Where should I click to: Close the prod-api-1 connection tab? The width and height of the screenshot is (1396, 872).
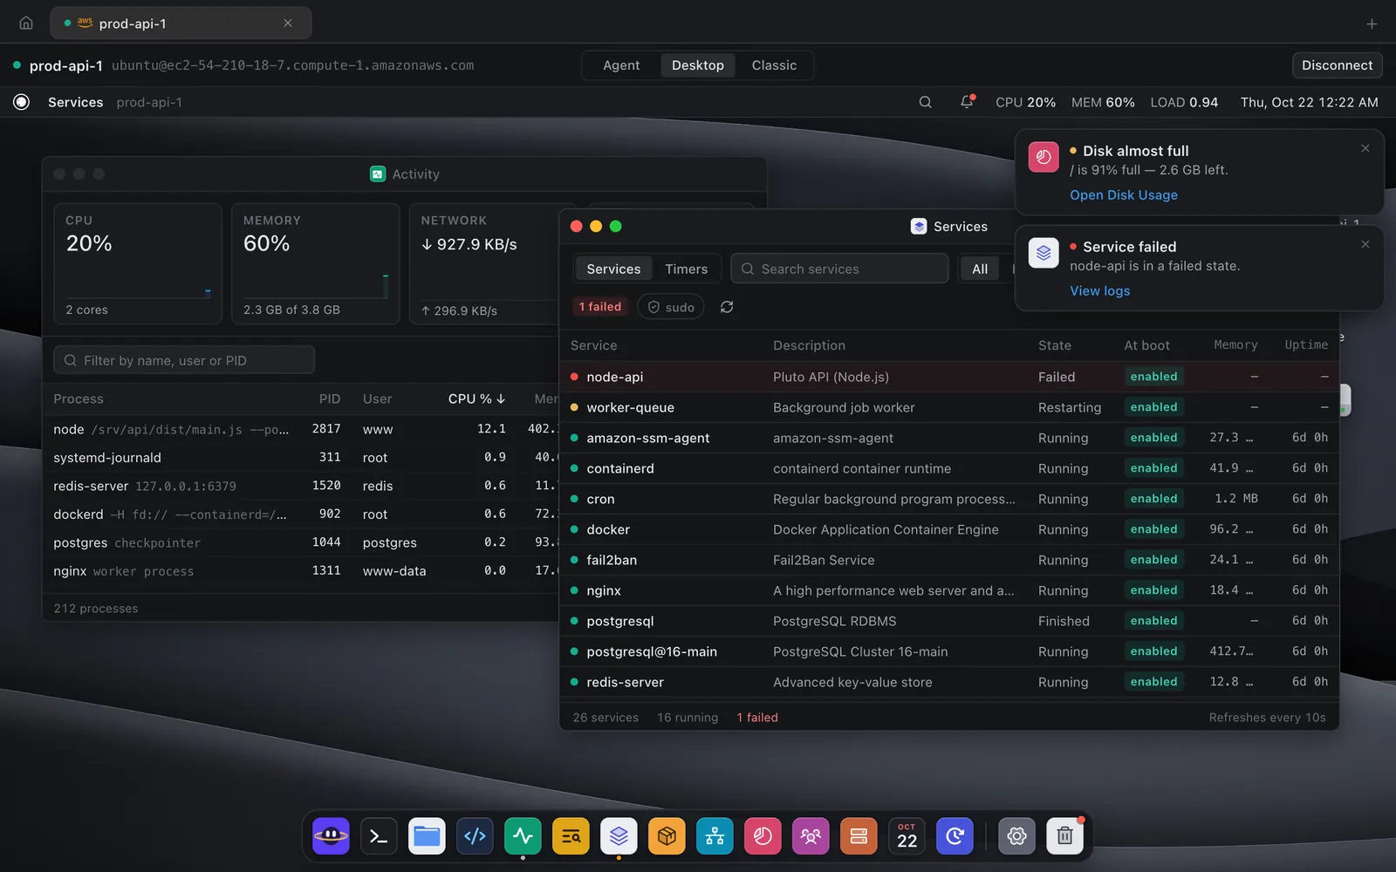pyautogui.click(x=288, y=23)
